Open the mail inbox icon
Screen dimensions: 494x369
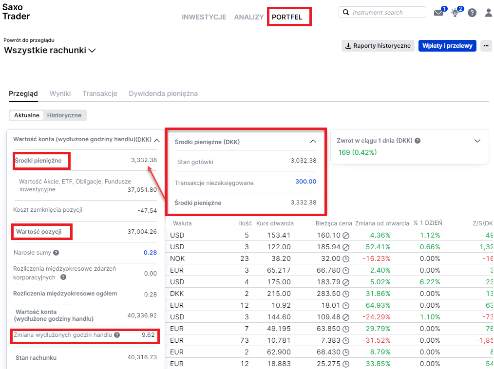coord(438,13)
